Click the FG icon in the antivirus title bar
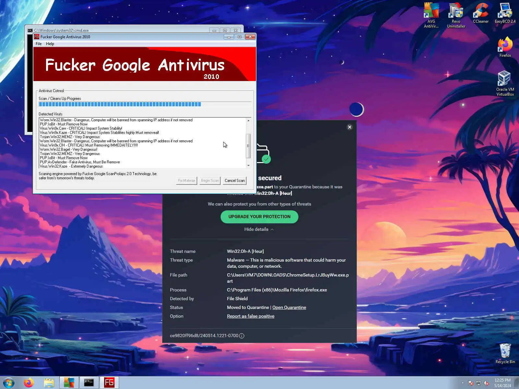Image resolution: width=519 pixels, height=389 pixels. (x=37, y=37)
